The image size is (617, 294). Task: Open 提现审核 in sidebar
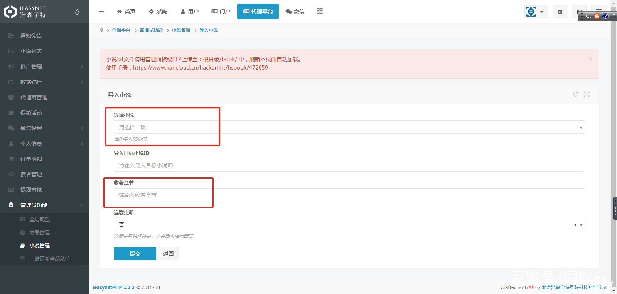pos(44,190)
